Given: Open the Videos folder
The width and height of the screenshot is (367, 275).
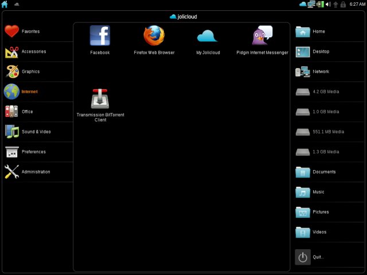Looking at the screenshot, I should click(x=329, y=232).
